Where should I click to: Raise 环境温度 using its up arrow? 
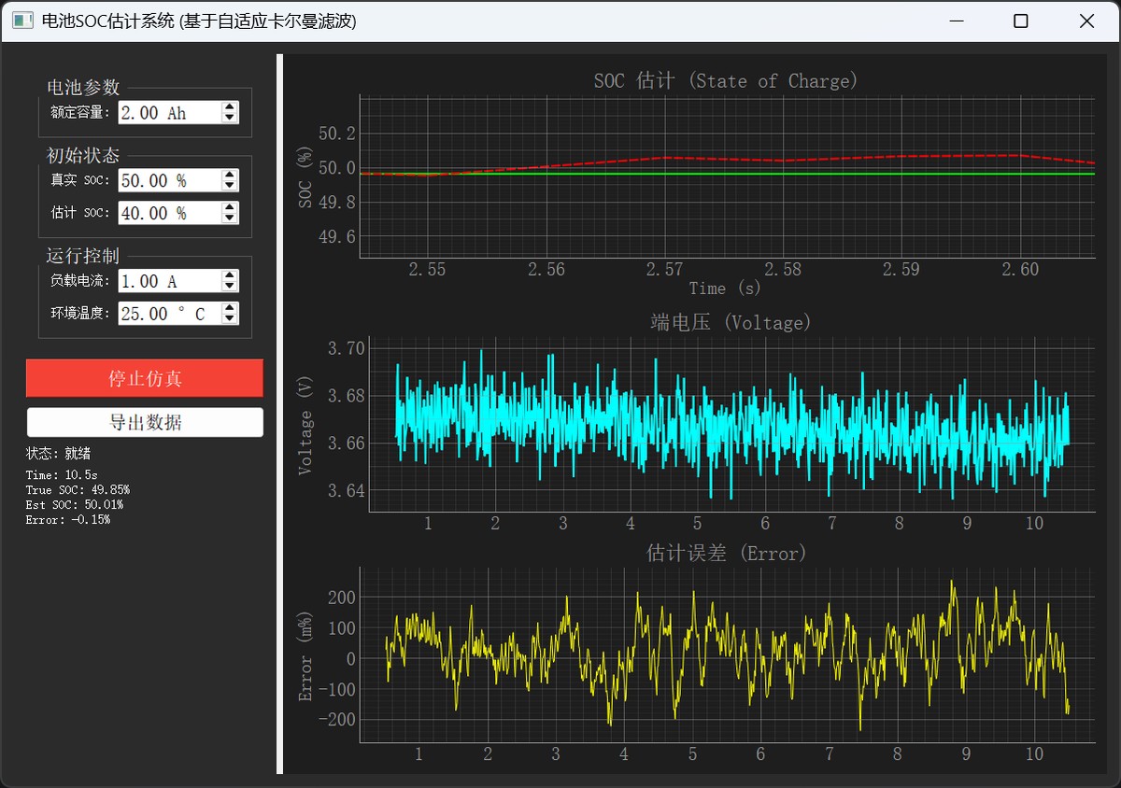pyautogui.click(x=230, y=308)
